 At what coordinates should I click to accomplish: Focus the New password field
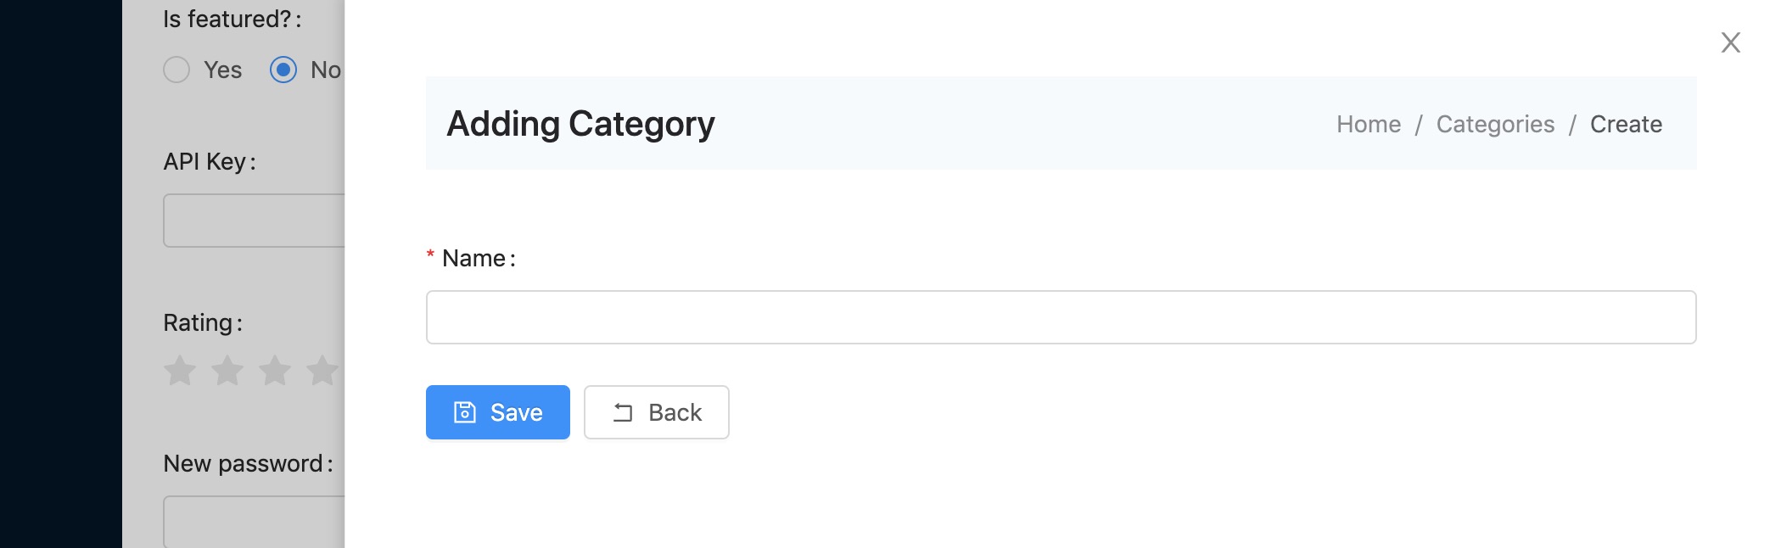(254, 521)
